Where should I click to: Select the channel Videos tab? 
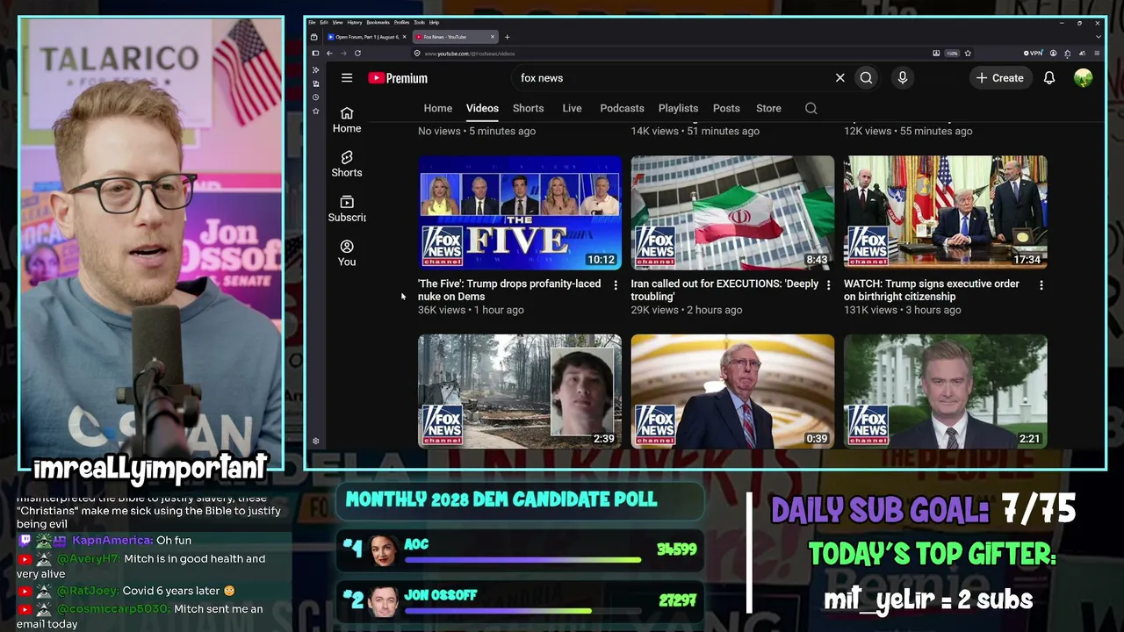482,109
